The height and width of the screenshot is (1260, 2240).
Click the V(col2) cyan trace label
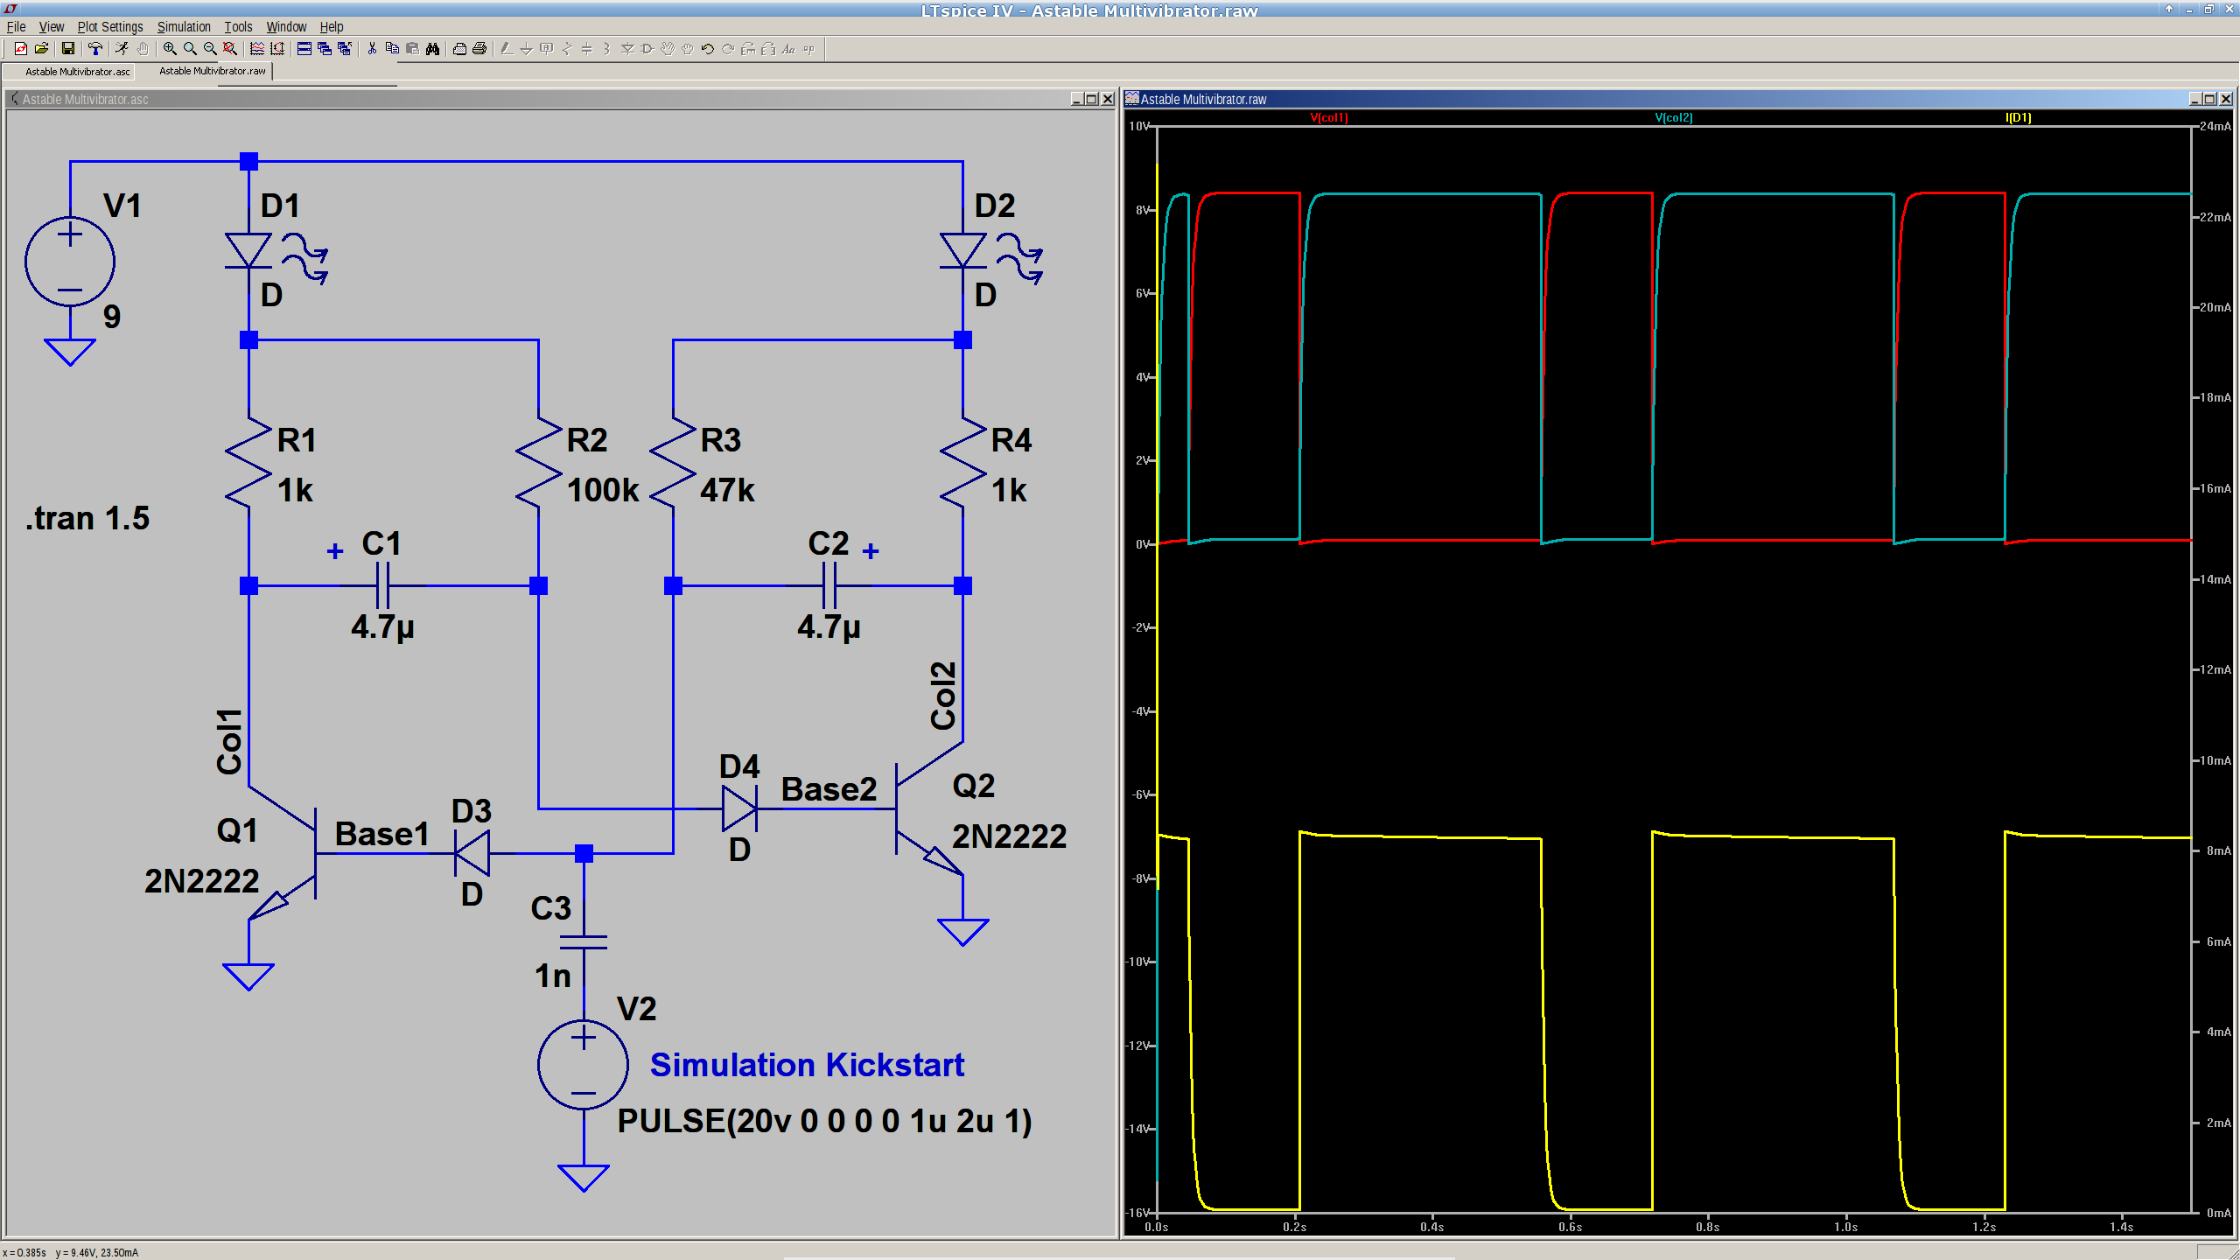click(1673, 117)
